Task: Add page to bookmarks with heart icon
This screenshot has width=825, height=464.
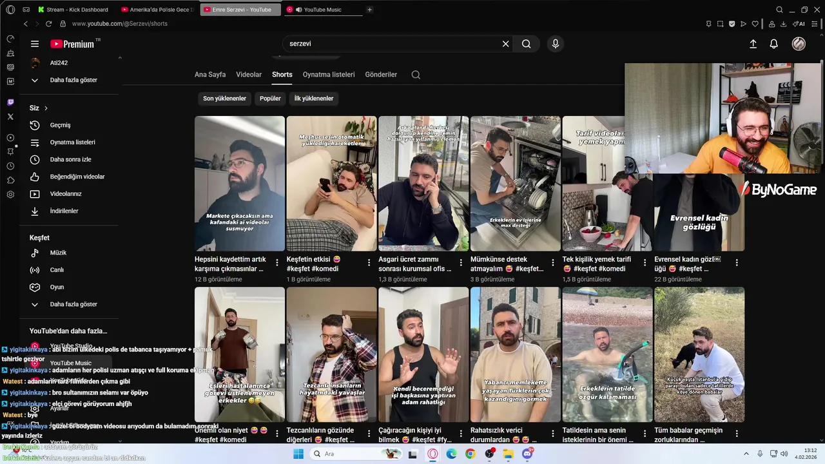Action: 755,24
